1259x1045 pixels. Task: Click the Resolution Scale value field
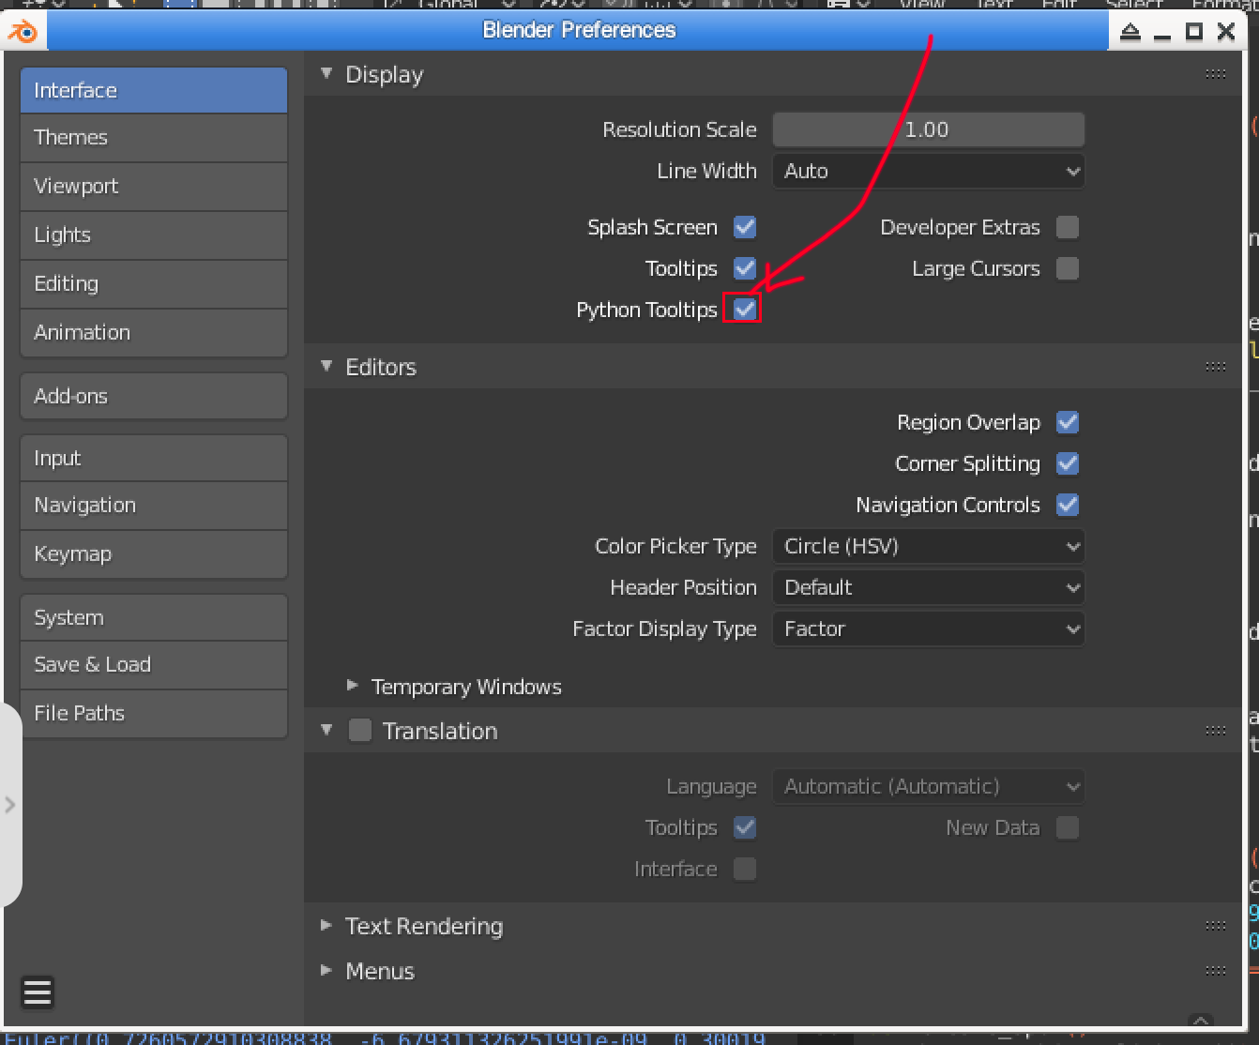[929, 129]
